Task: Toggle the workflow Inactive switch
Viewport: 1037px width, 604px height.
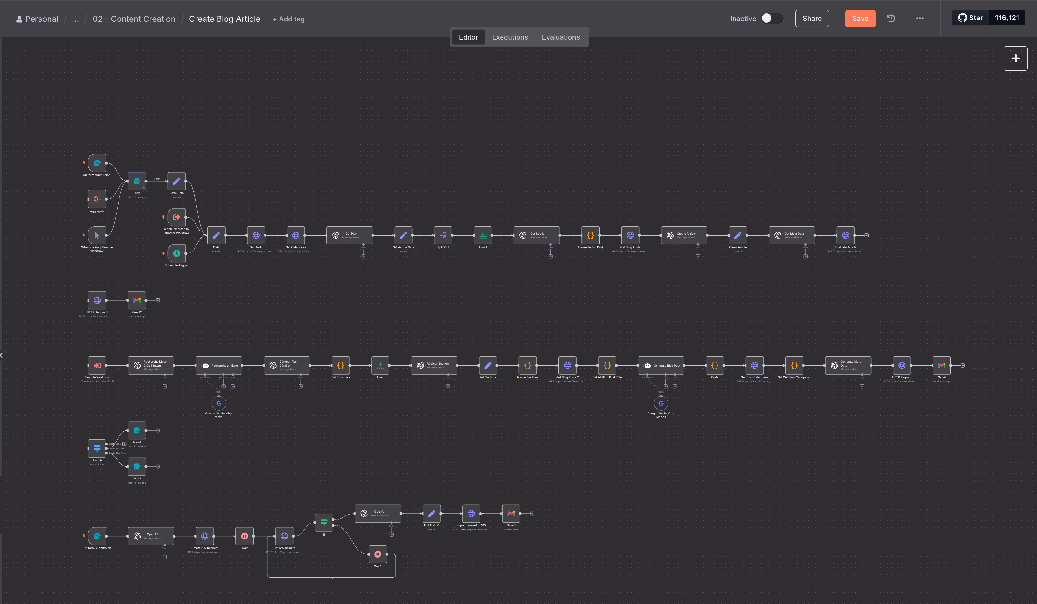Action: [772, 19]
